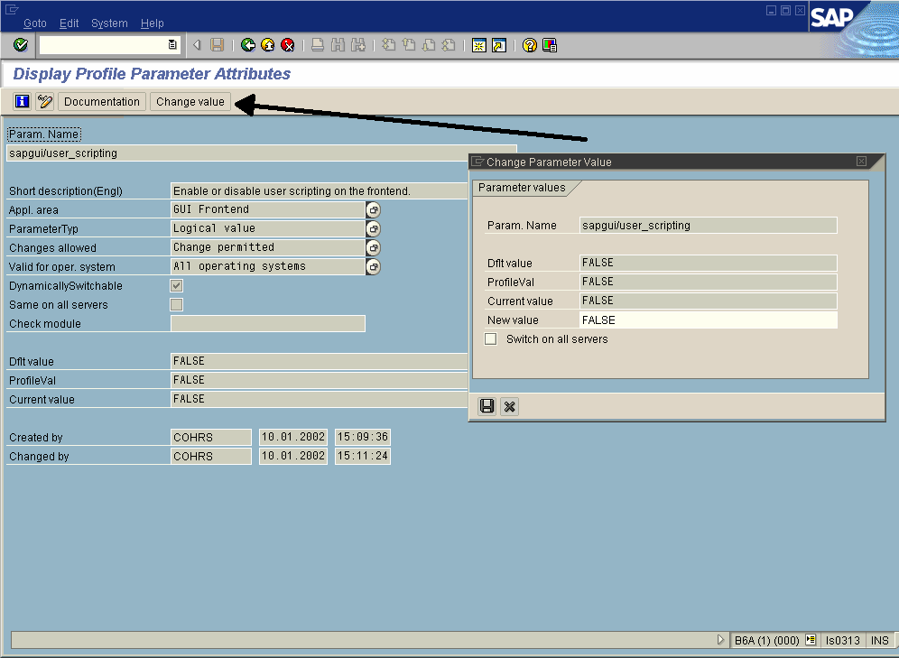This screenshot has height=658, width=899.
Task: Click the red Cancel icon in toolbar
Action: tap(288, 45)
